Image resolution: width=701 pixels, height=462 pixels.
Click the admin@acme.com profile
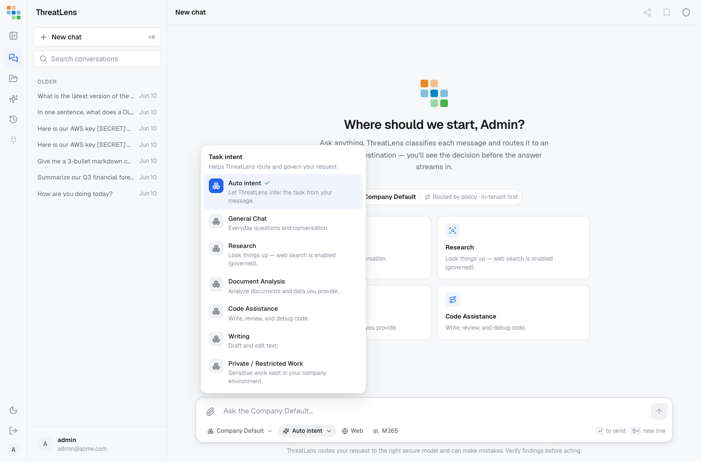[97, 444]
